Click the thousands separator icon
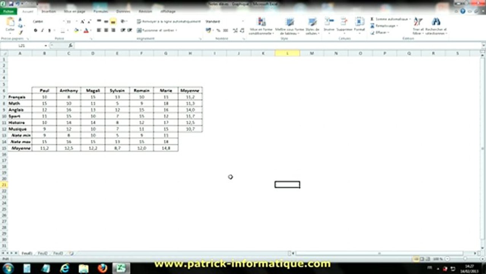The image size is (486, 274). click(x=226, y=30)
